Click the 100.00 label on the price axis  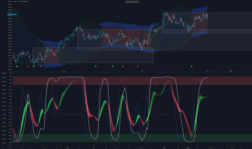point(10,41)
